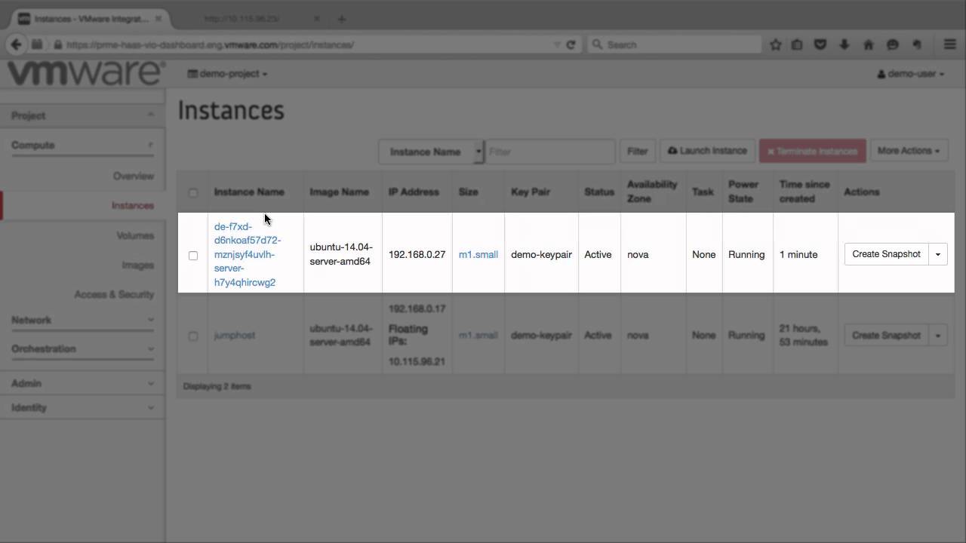This screenshot has height=543, width=966.
Task: Open Volumes in the sidebar
Action: click(x=135, y=235)
